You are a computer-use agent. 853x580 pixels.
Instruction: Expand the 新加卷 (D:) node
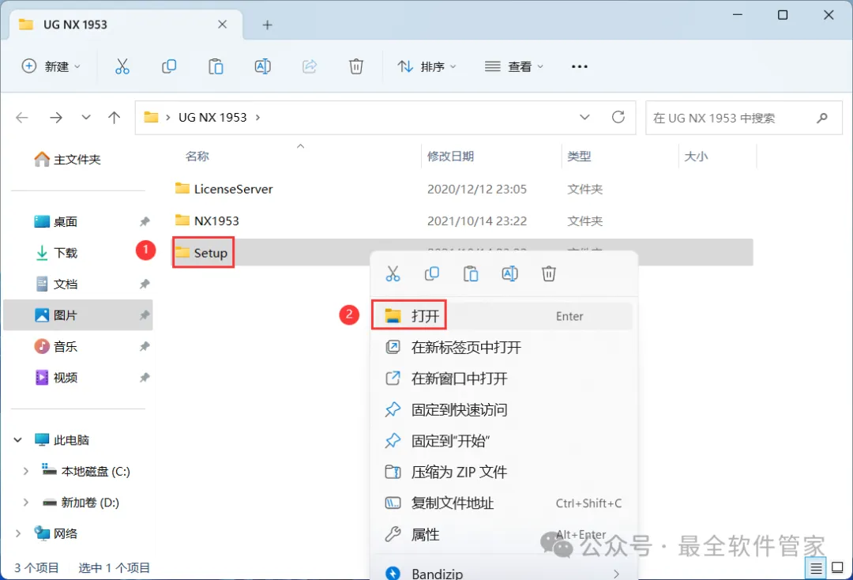pos(25,503)
